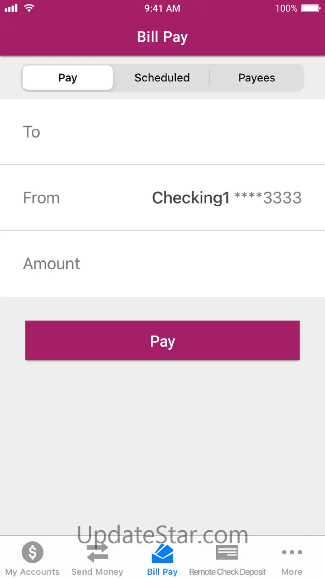The width and height of the screenshot is (325, 578).
Task: Tap the My Accounts dollar icon
Action: click(x=32, y=552)
